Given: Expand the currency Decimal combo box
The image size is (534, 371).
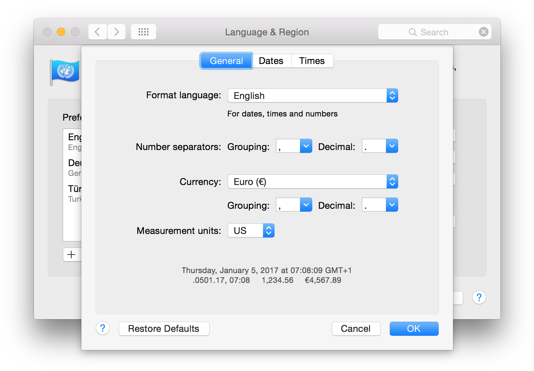Looking at the screenshot, I should (392, 205).
